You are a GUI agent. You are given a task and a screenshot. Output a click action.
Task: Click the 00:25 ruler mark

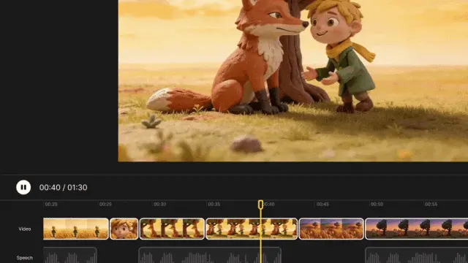pos(105,205)
